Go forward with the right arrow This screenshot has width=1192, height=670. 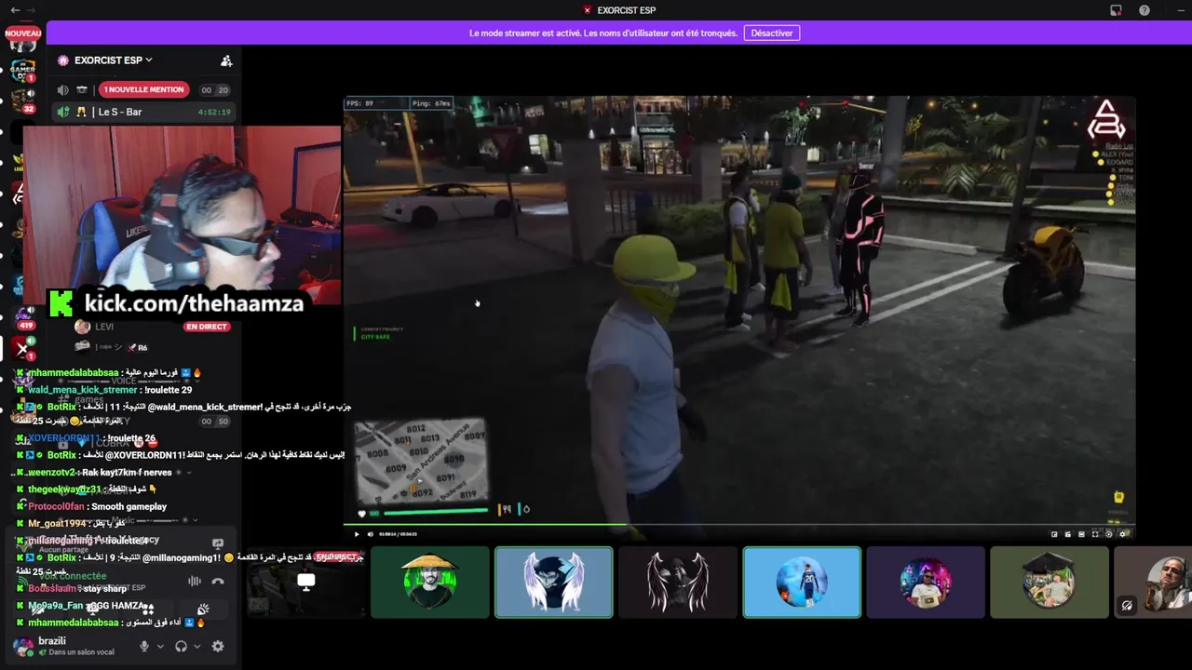(x=33, y=10)
